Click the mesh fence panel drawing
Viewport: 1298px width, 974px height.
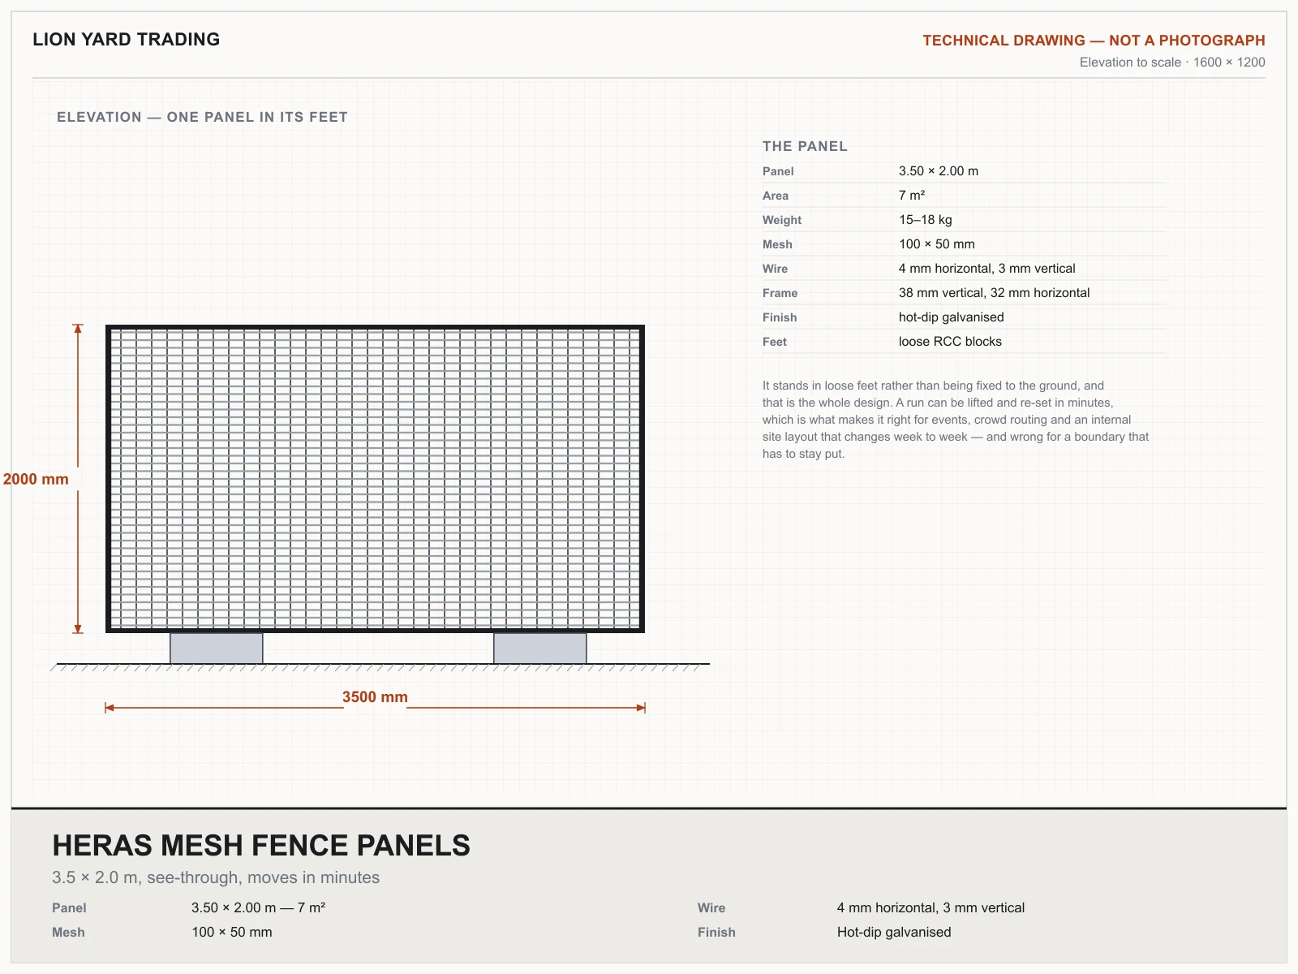click(x=375, y=479)
